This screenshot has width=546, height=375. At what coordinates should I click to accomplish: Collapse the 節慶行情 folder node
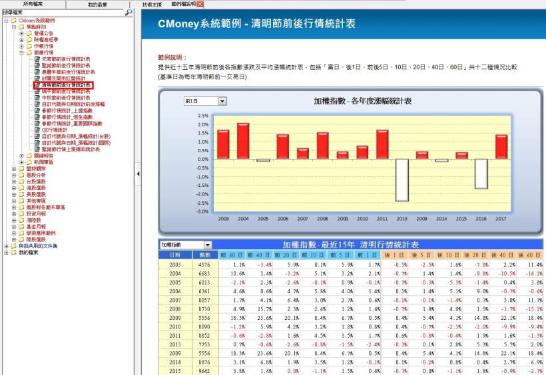[21, 53]
